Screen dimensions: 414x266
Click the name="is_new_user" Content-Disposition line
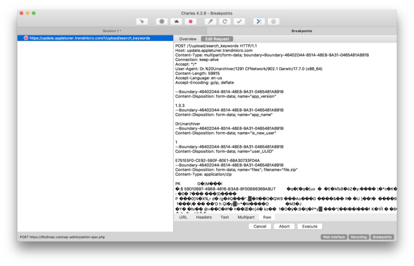226,133
